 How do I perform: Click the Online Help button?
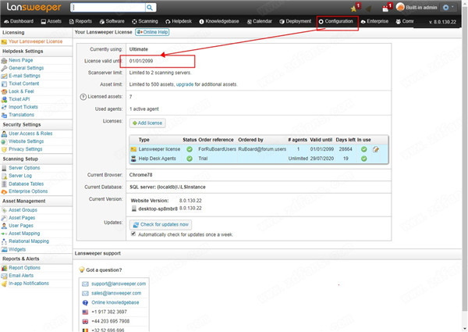152,32
